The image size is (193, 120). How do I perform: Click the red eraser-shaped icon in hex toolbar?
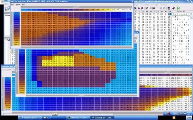point(173,8)
